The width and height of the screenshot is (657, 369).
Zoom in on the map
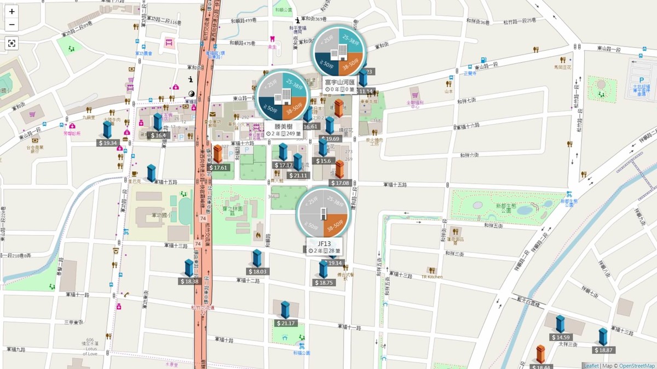click(12, 11)
